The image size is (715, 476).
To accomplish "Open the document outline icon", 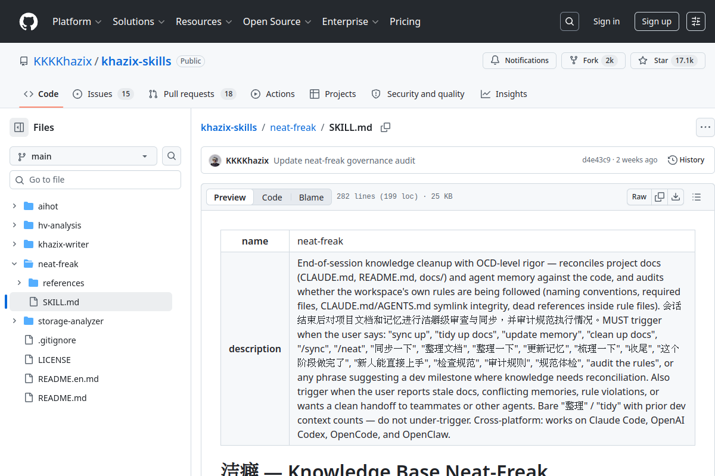I will [x=697, y=197].
